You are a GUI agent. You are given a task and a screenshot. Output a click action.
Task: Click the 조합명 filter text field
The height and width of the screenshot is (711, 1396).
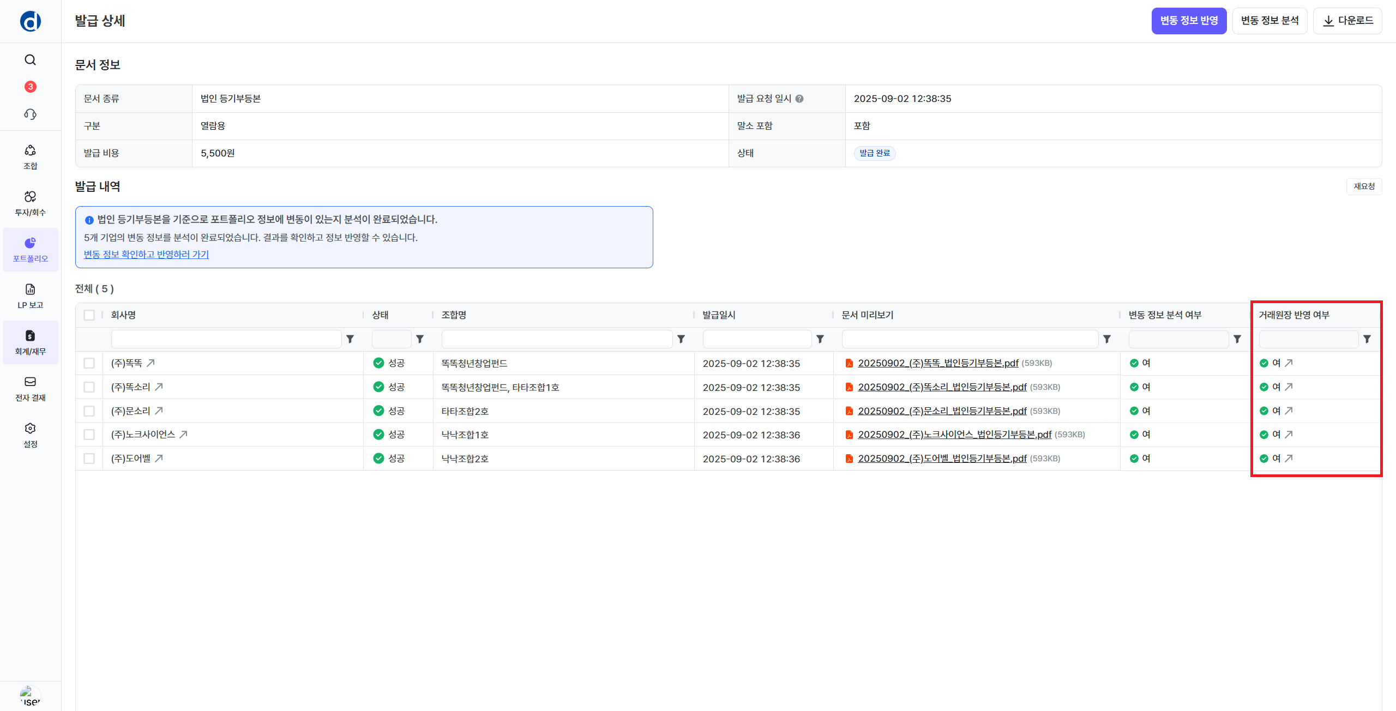pos(556,339)
